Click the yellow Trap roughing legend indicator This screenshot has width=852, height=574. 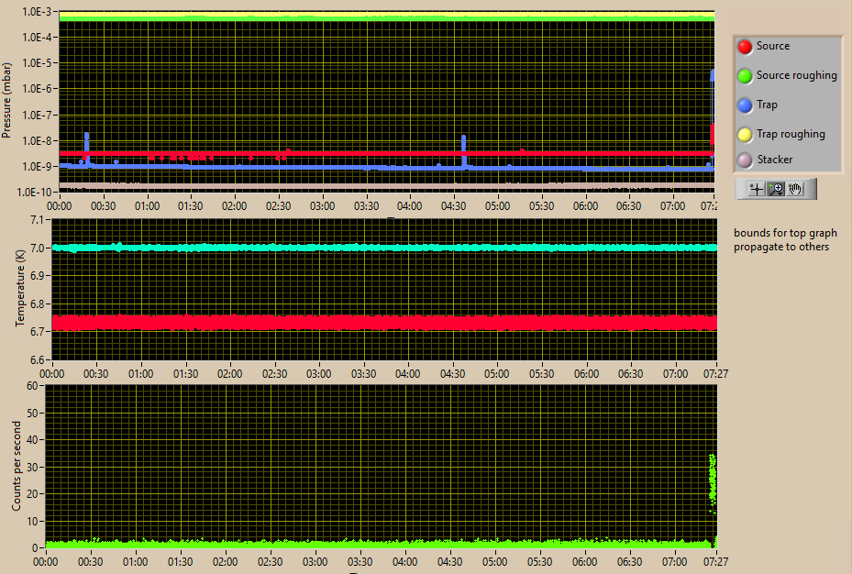[x=745, y=134]
